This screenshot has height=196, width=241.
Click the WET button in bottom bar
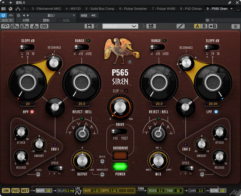[x=25, y=191]
